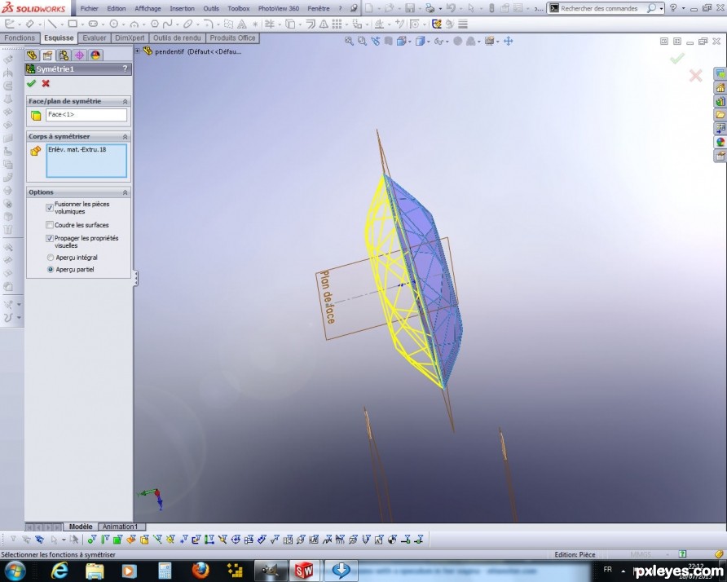Toggle Fusionner les pièces volumiques checkbox

[50, 208]
